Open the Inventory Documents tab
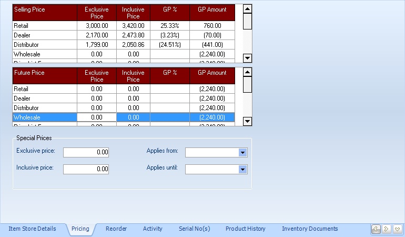This screenshot has height=237, width=405. pyautogui.click(x=310, y=229)
